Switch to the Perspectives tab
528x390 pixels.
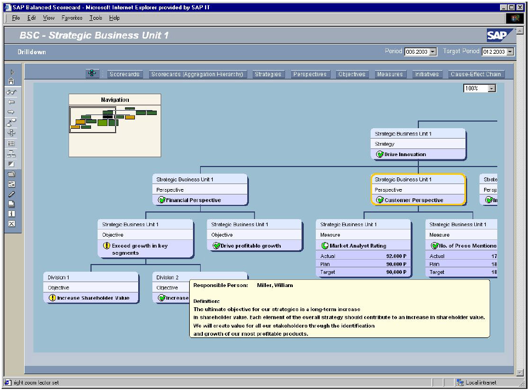point(310,74)
